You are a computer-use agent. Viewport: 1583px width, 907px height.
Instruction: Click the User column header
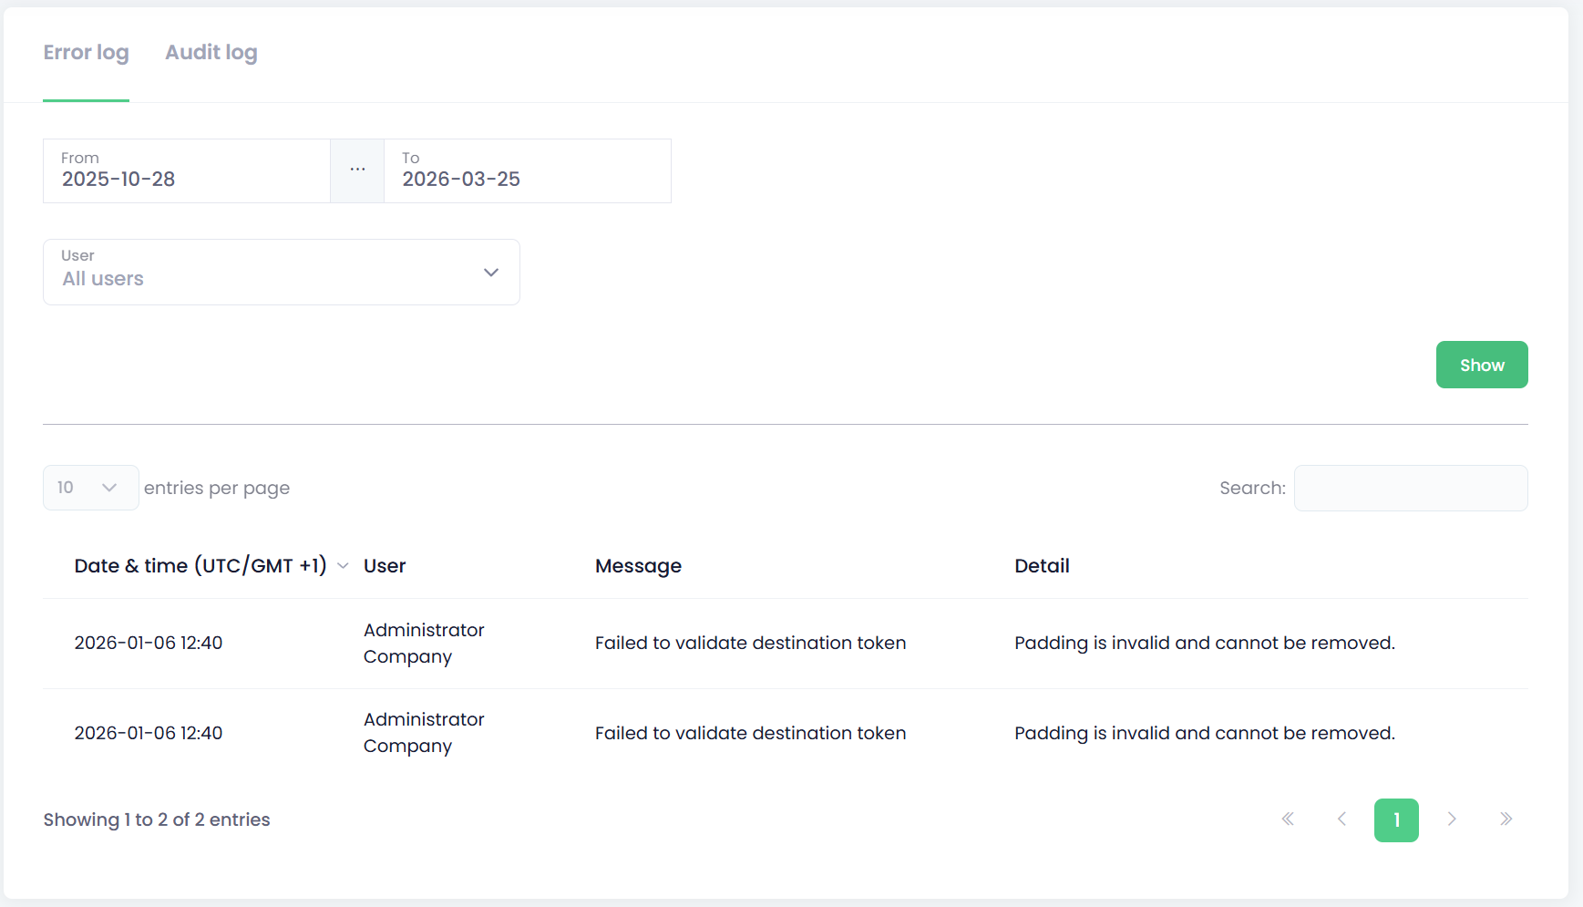385,566
